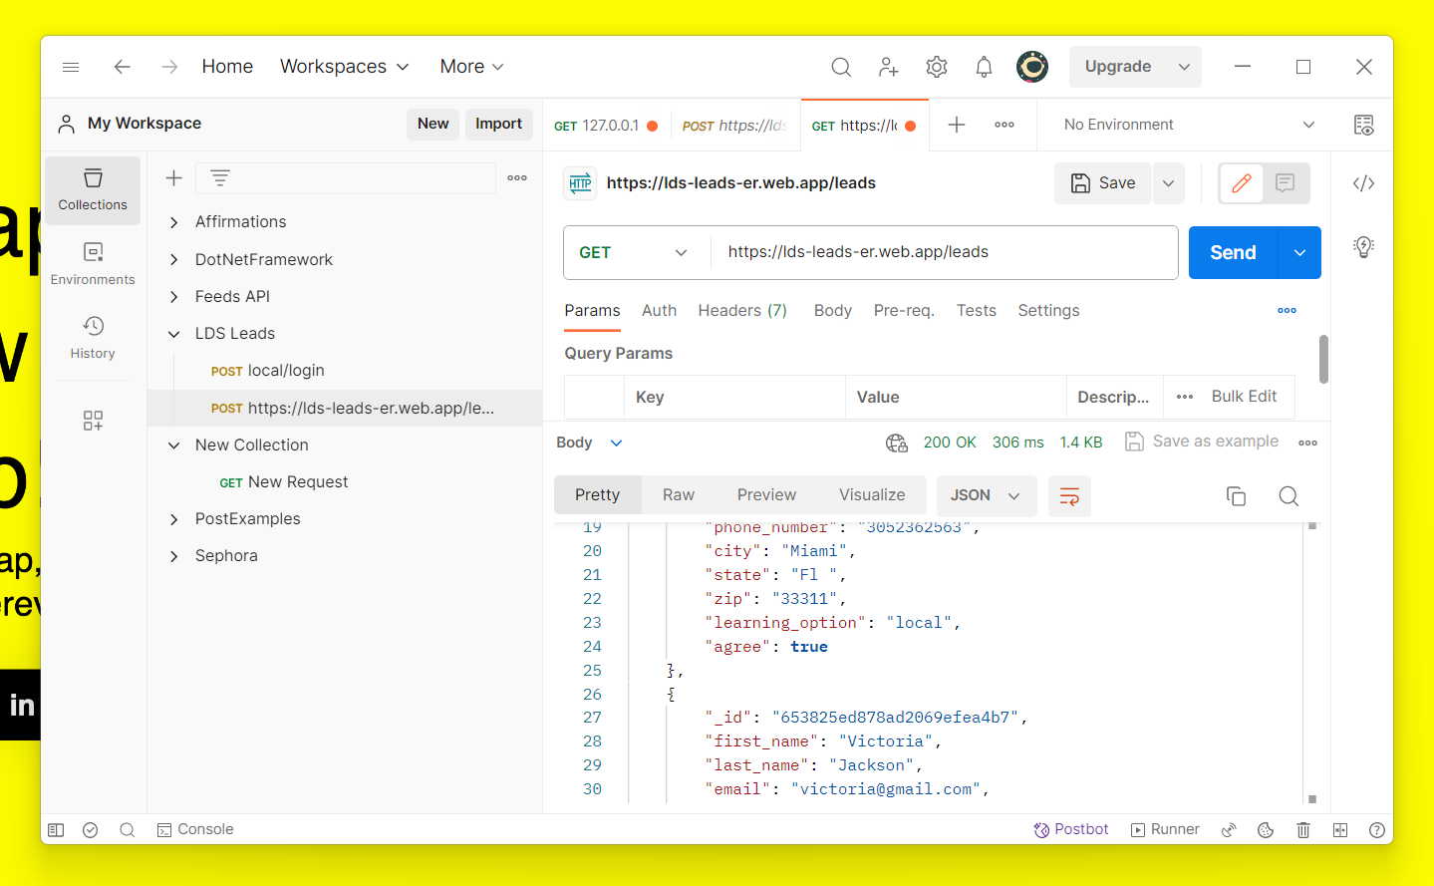The width and height of the screenshot is (1434, 886).
Task: Expand the DotNetFramework collection
Action: coord(174,260)
